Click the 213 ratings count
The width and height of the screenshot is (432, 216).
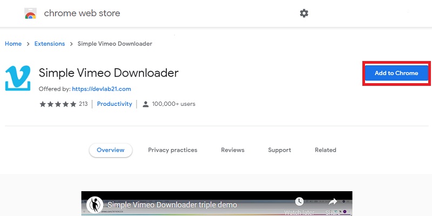pyautogui.click(x=83, y=104)
